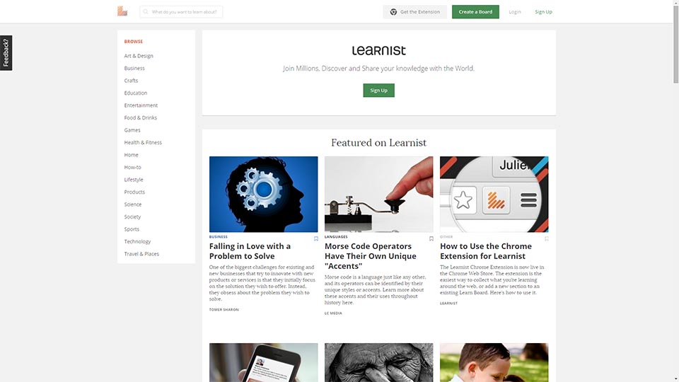Bookmark the Falling in Love article
Image resolution: width=679 pixels, height=382 pixels.
(316, 238)
